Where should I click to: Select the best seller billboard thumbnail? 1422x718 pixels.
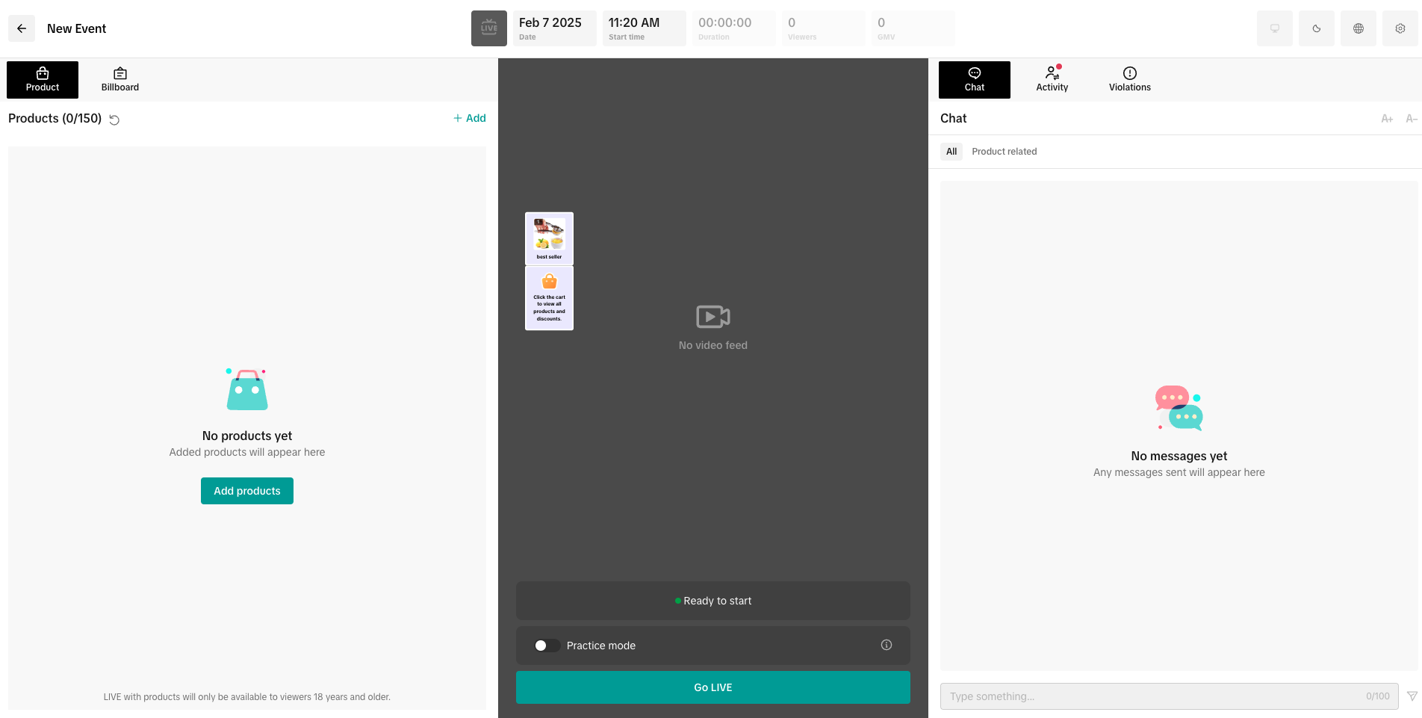point(549,239)
